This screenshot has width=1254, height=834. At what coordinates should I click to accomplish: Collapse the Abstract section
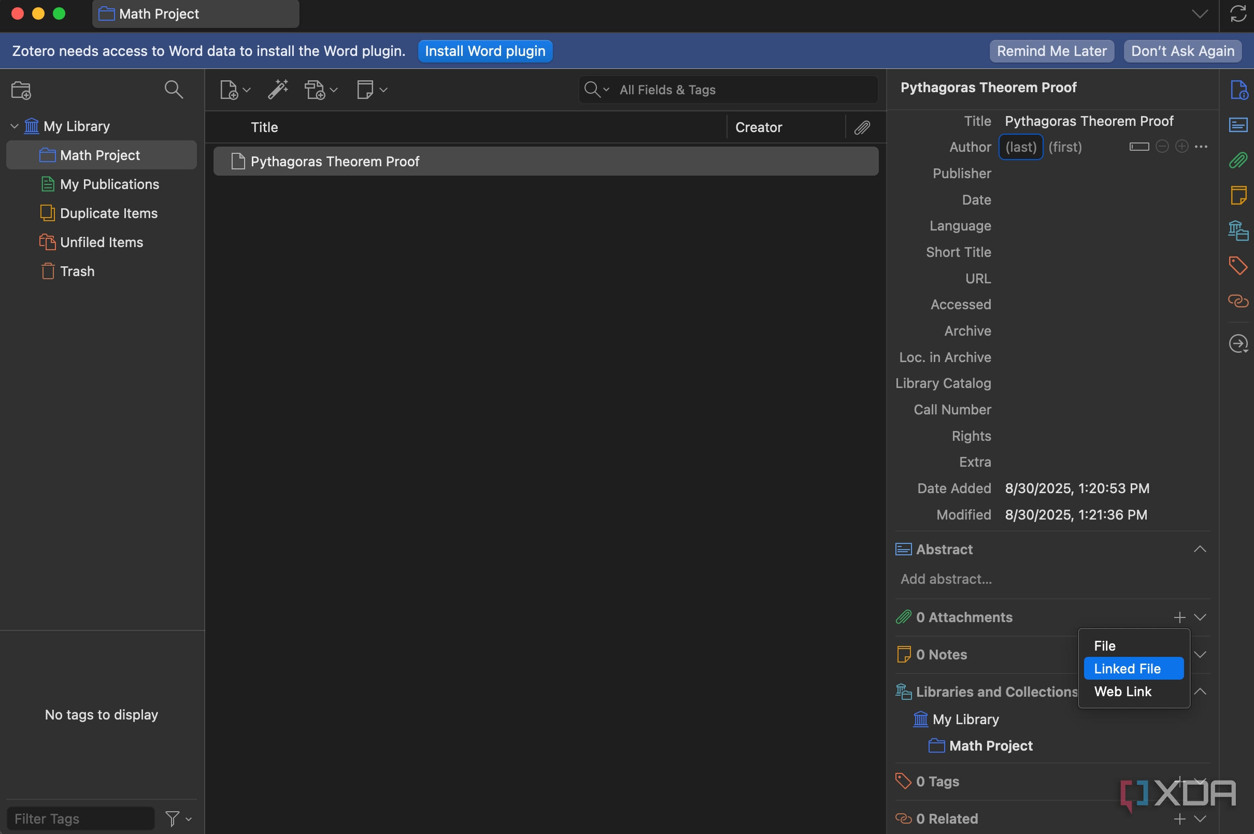[x=1200, y=550]
